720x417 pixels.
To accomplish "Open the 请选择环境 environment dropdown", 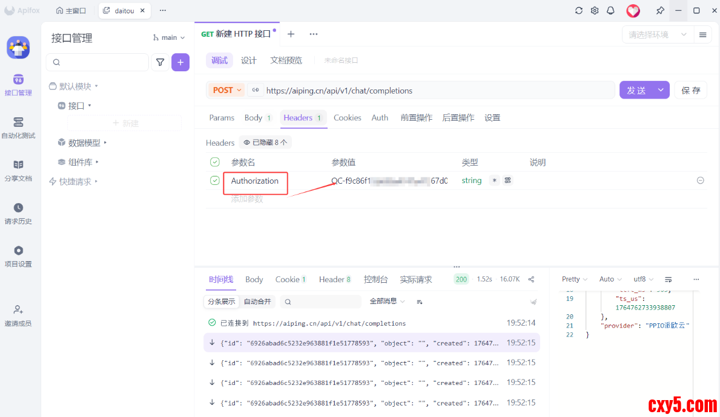I will [x=658, y=35].
